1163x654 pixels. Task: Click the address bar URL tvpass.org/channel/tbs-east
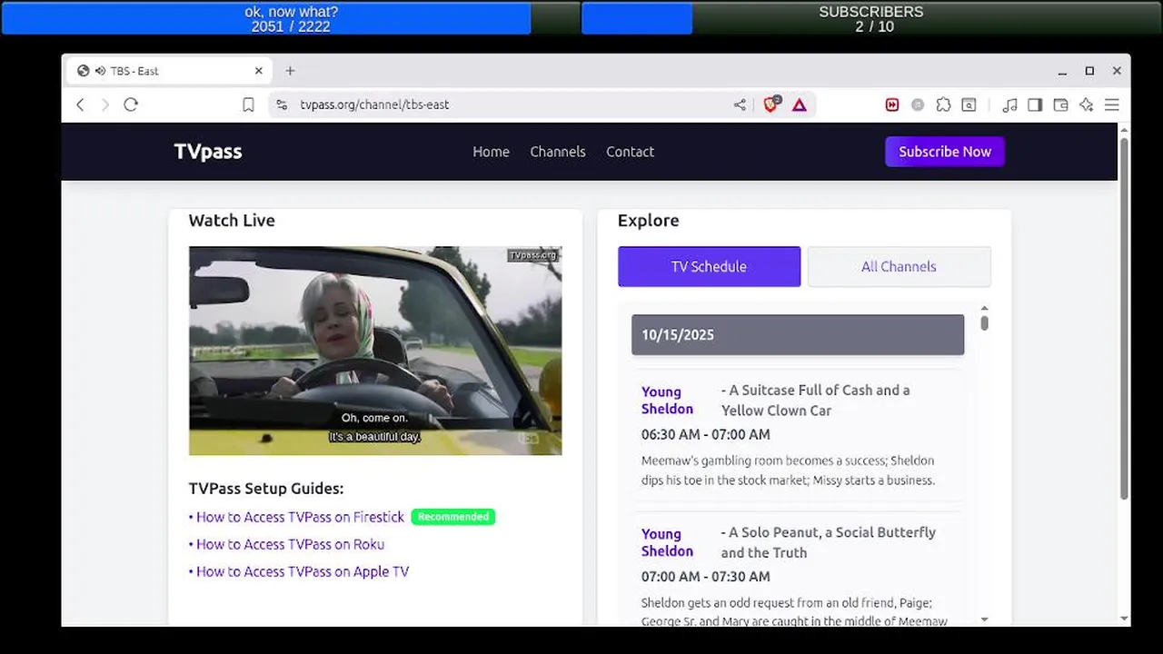pyautogui.click(x=374, y=104)
